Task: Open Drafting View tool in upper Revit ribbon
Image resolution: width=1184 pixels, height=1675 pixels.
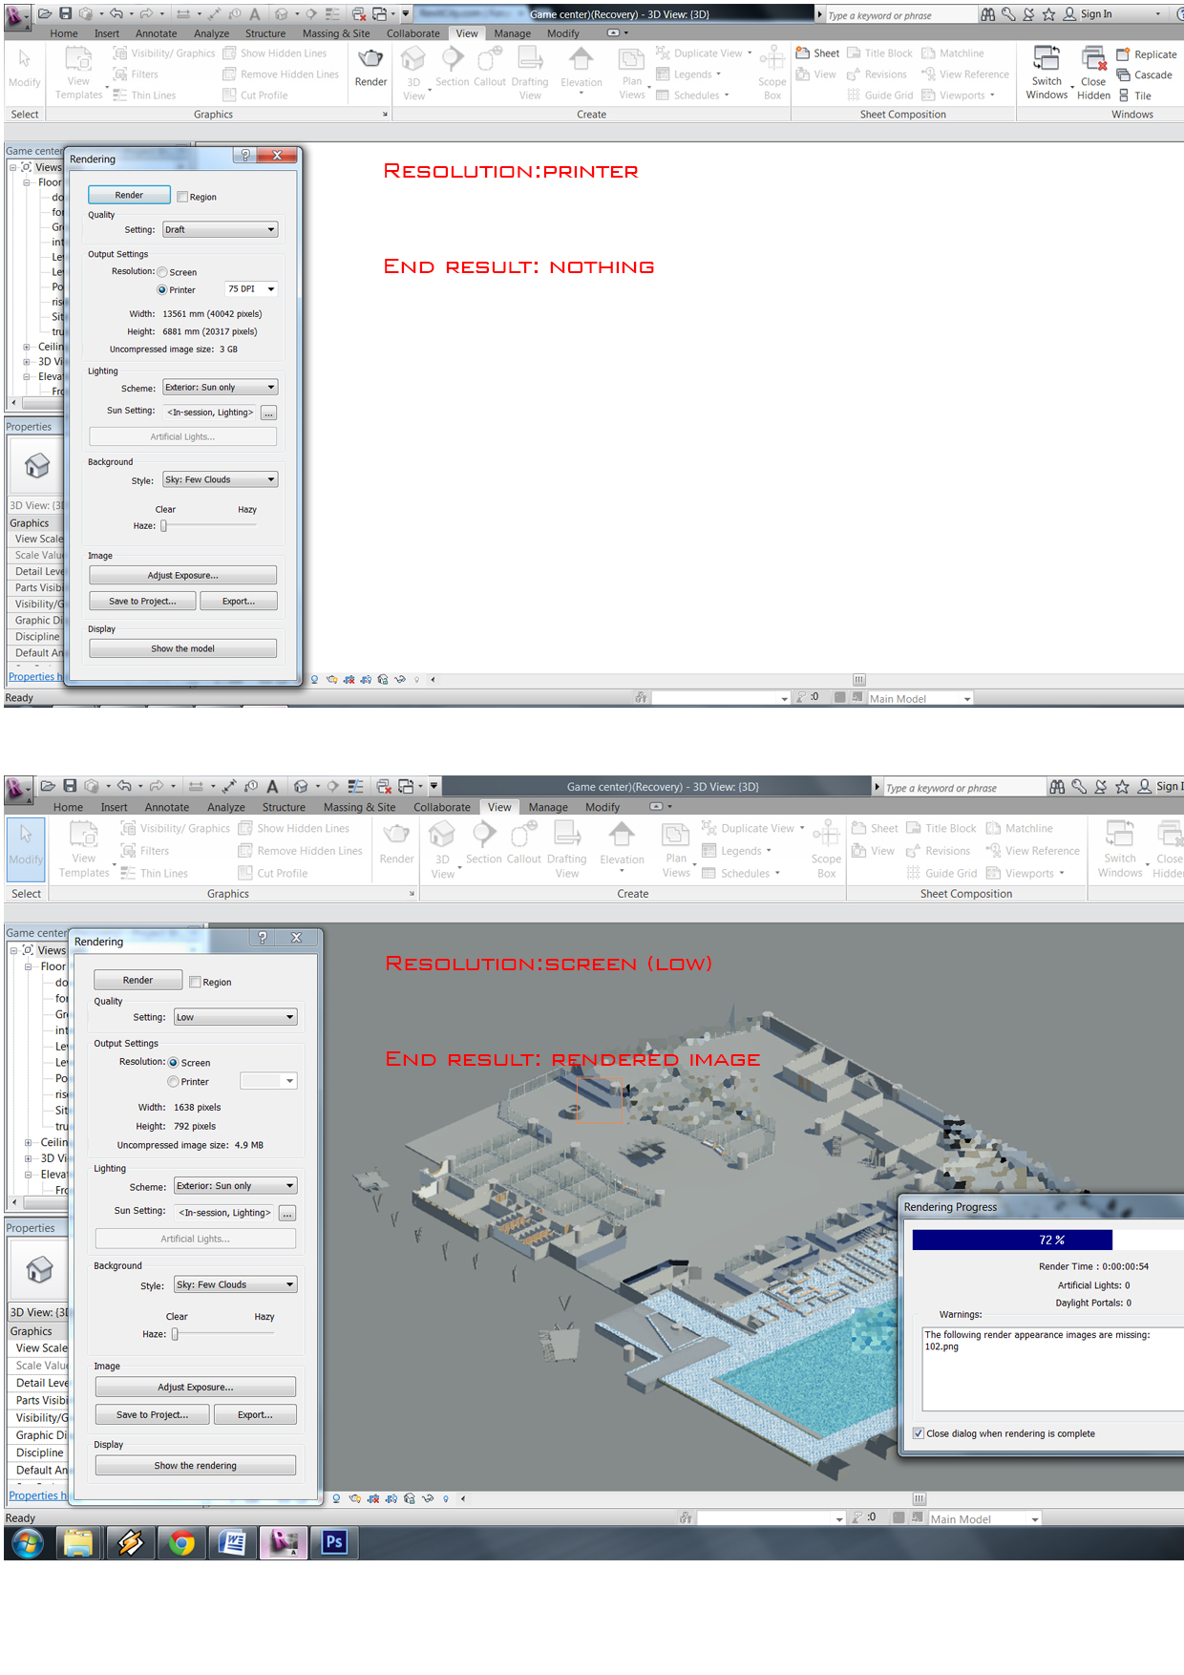Action: [530, 59]
